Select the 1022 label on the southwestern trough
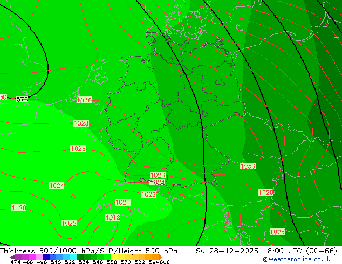342x264 pixels. click(69, 223)
